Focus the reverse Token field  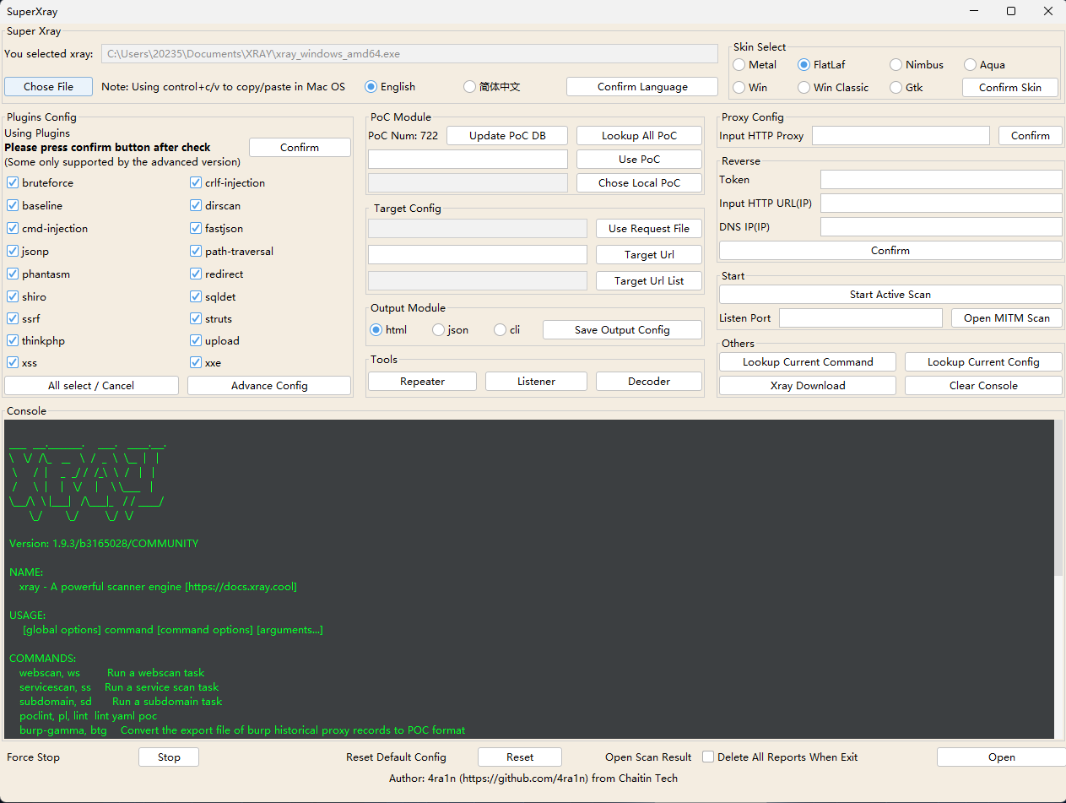pos(941,180)
